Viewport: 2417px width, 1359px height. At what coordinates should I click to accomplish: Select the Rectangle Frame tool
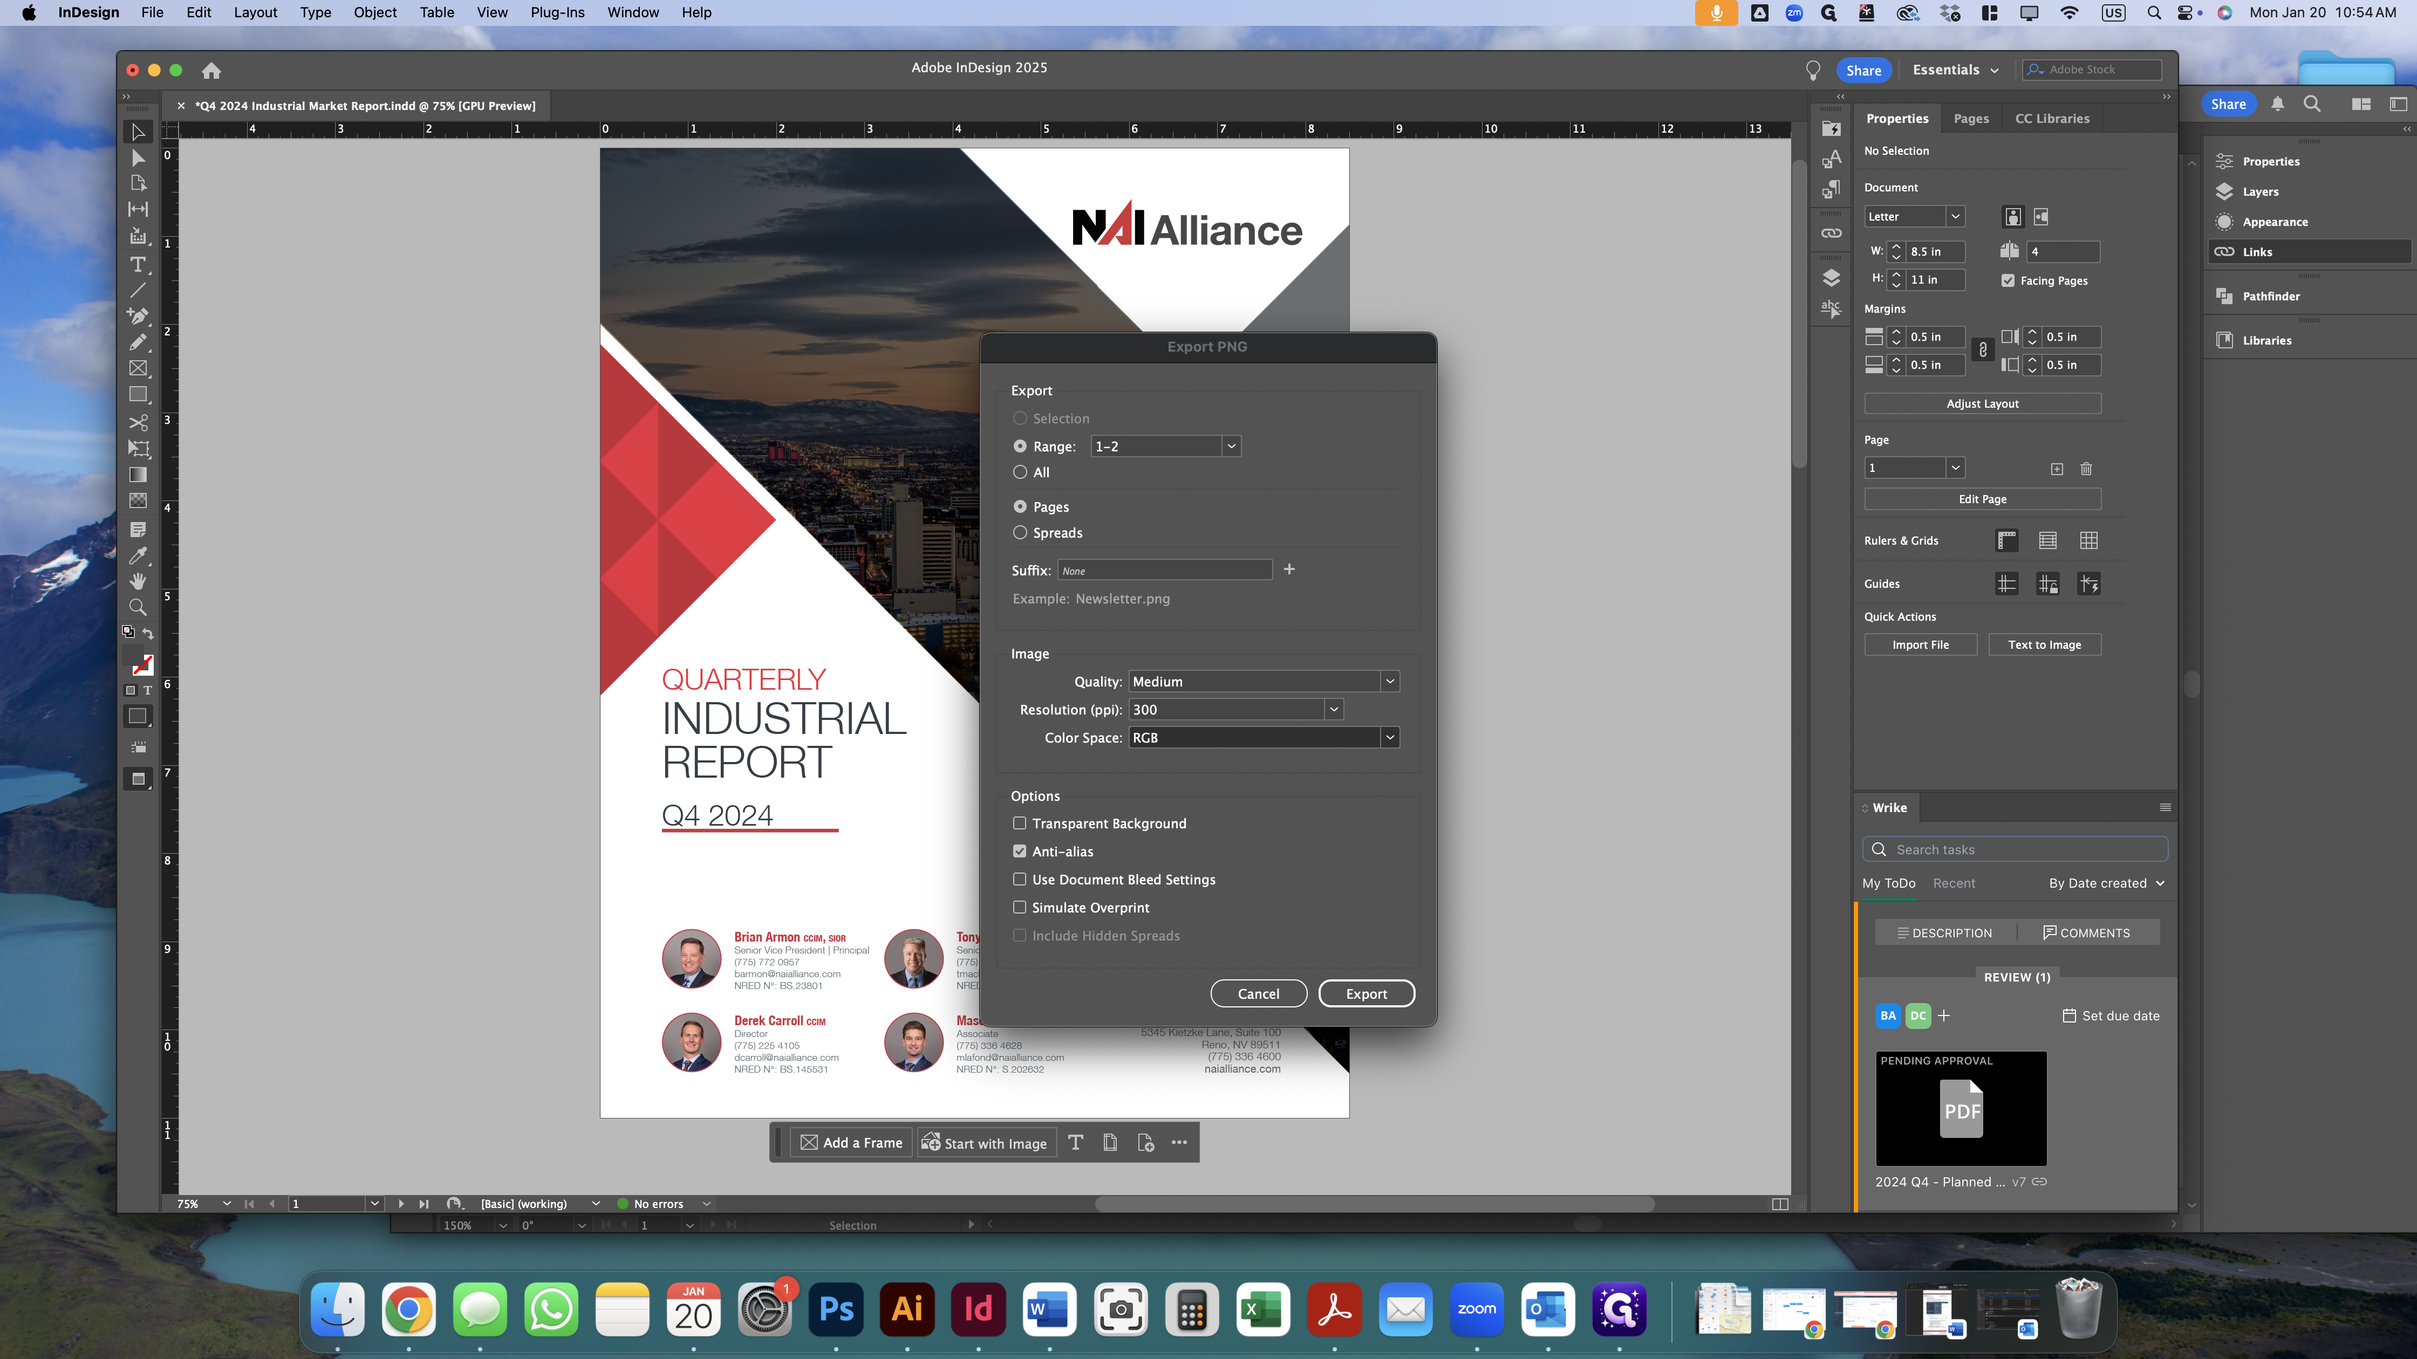pyautogui.click(x=138, y=368)
